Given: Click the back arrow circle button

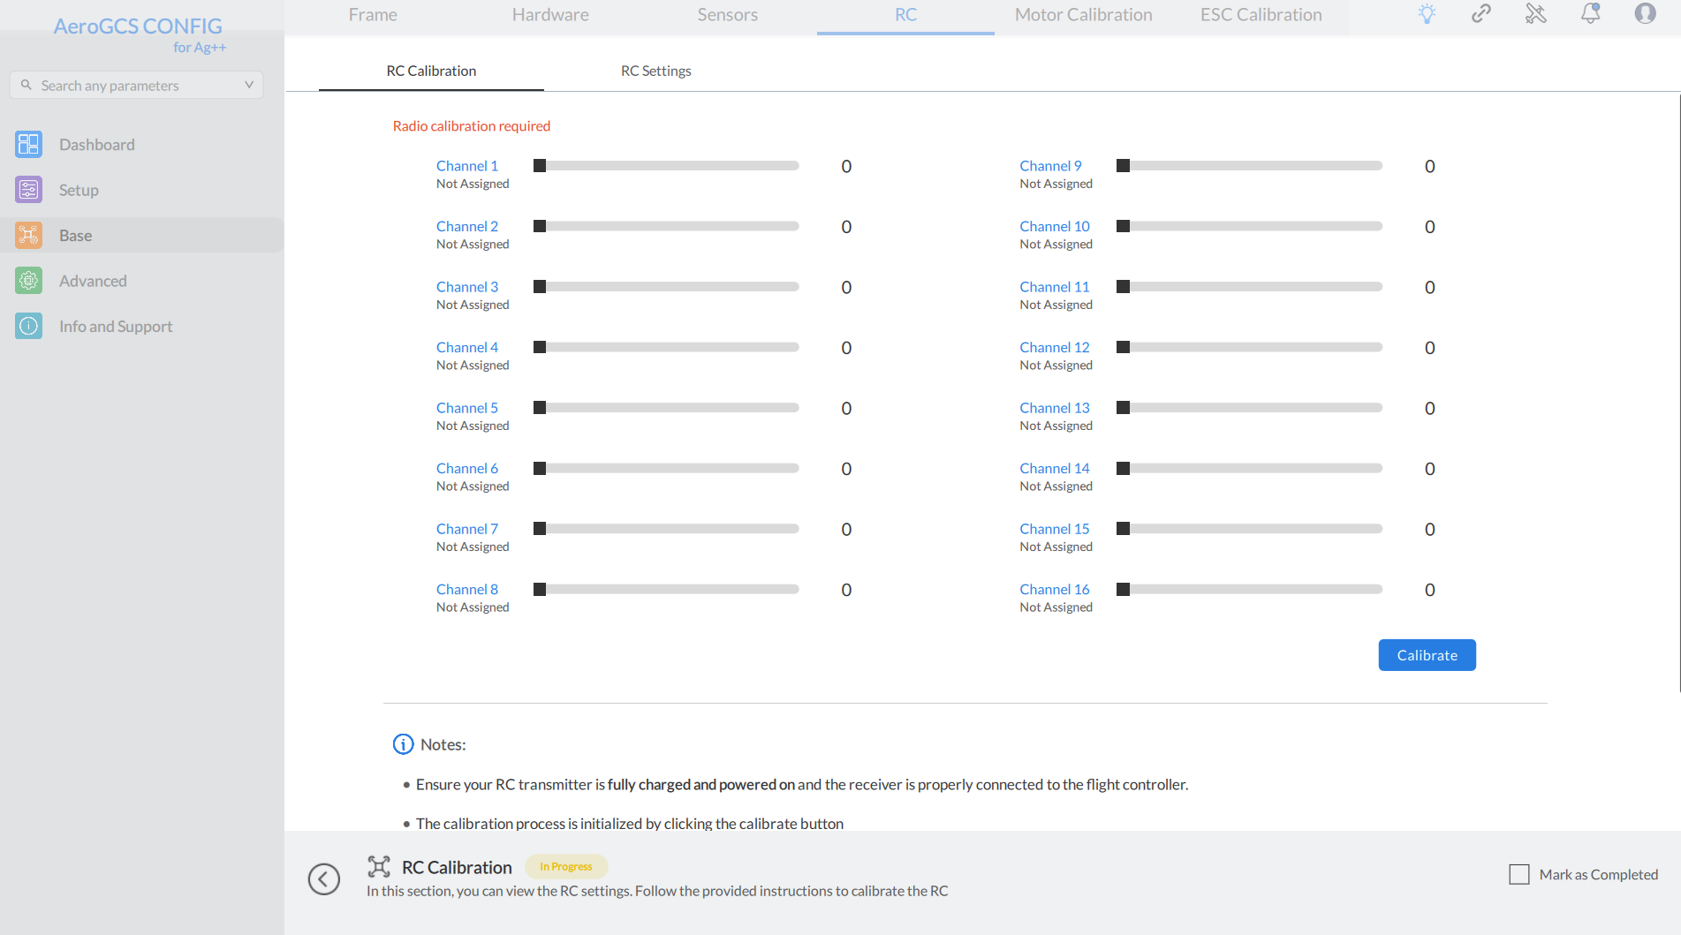Looking at the screenshot, I should tap(324, 878).
